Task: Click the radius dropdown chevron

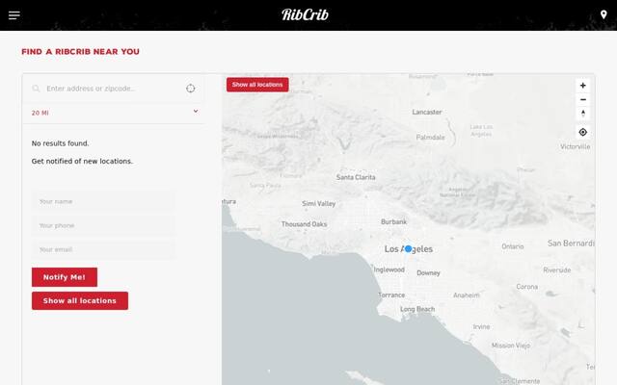Action: tap(196, 112)
